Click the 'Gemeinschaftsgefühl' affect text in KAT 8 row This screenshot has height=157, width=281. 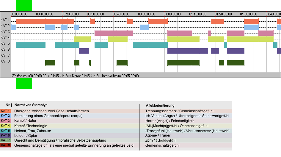pos(162,145)
